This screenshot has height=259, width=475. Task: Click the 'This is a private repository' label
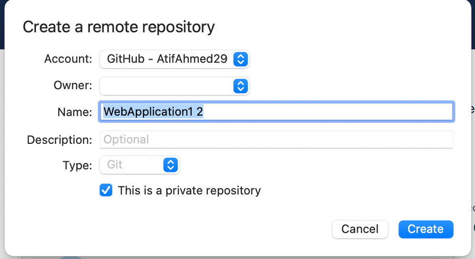(189, 191)
